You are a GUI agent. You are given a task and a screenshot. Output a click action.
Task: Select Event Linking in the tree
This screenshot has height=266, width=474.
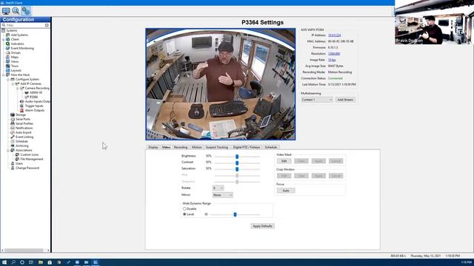(x=24, y=137)
